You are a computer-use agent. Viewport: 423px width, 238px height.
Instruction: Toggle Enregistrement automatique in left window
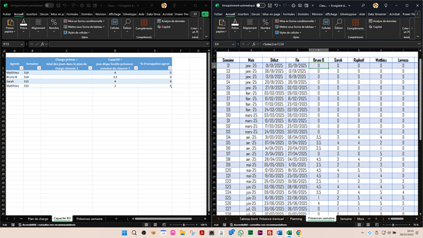[x=49, y=6]
